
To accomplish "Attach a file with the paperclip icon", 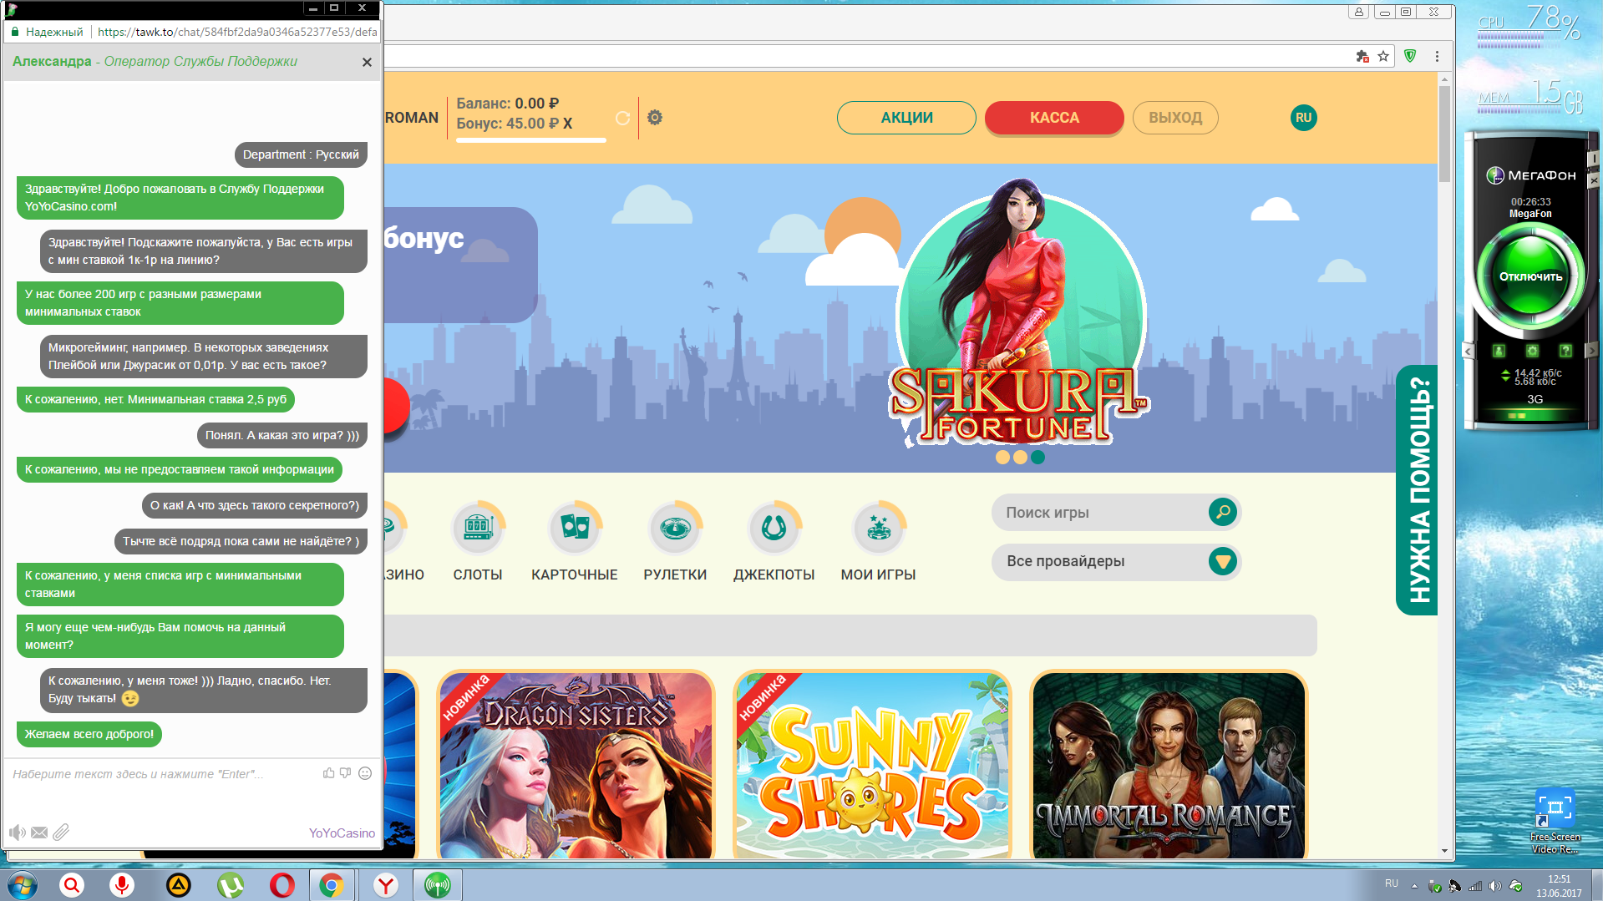I will pos(61,833).
